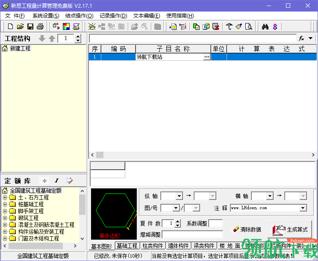This screenshot has height=261, width=318.
Task: Click the red dollar sign icon
Action: (275, 26)
